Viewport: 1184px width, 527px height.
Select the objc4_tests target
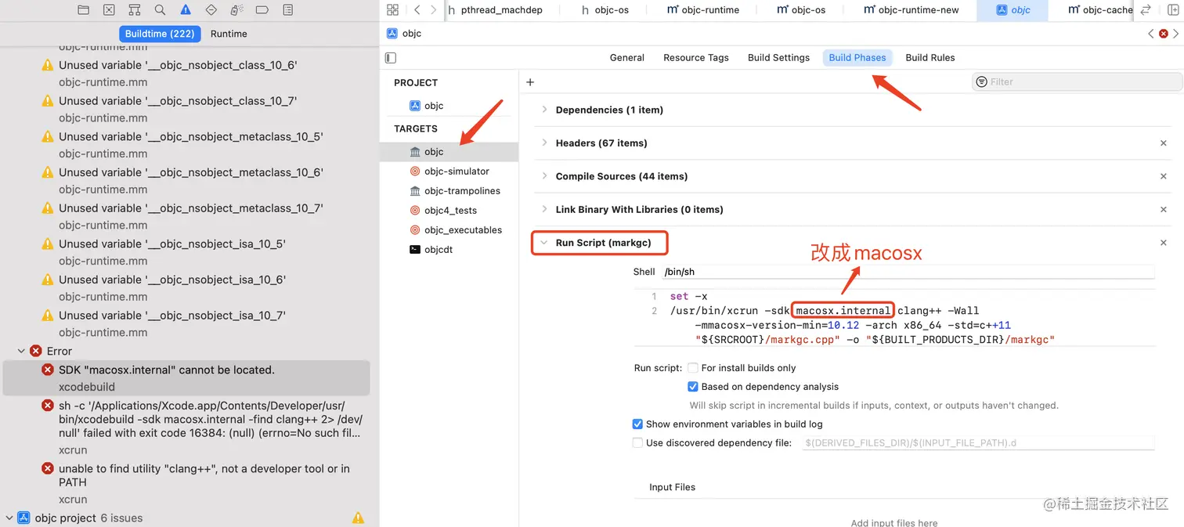click(449, 211)
